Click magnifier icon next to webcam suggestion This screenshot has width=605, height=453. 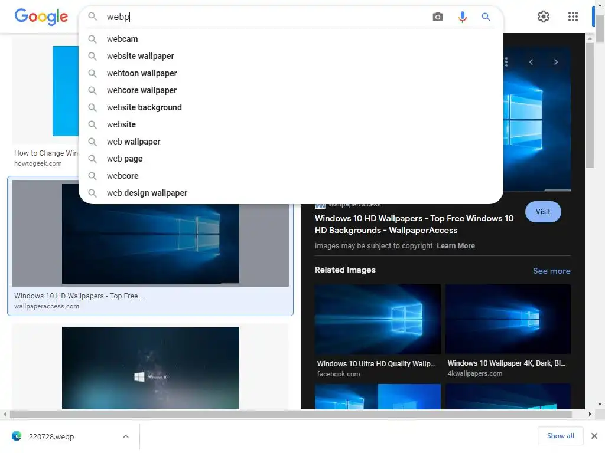92,39
